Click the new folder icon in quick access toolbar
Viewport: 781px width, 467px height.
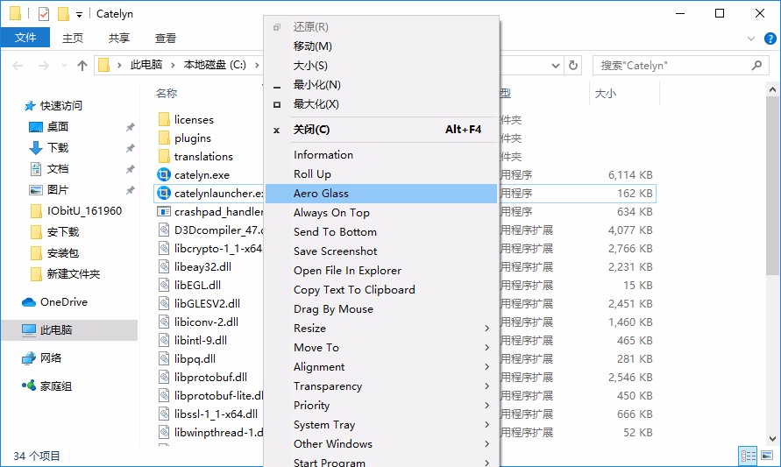coord(63,14)
